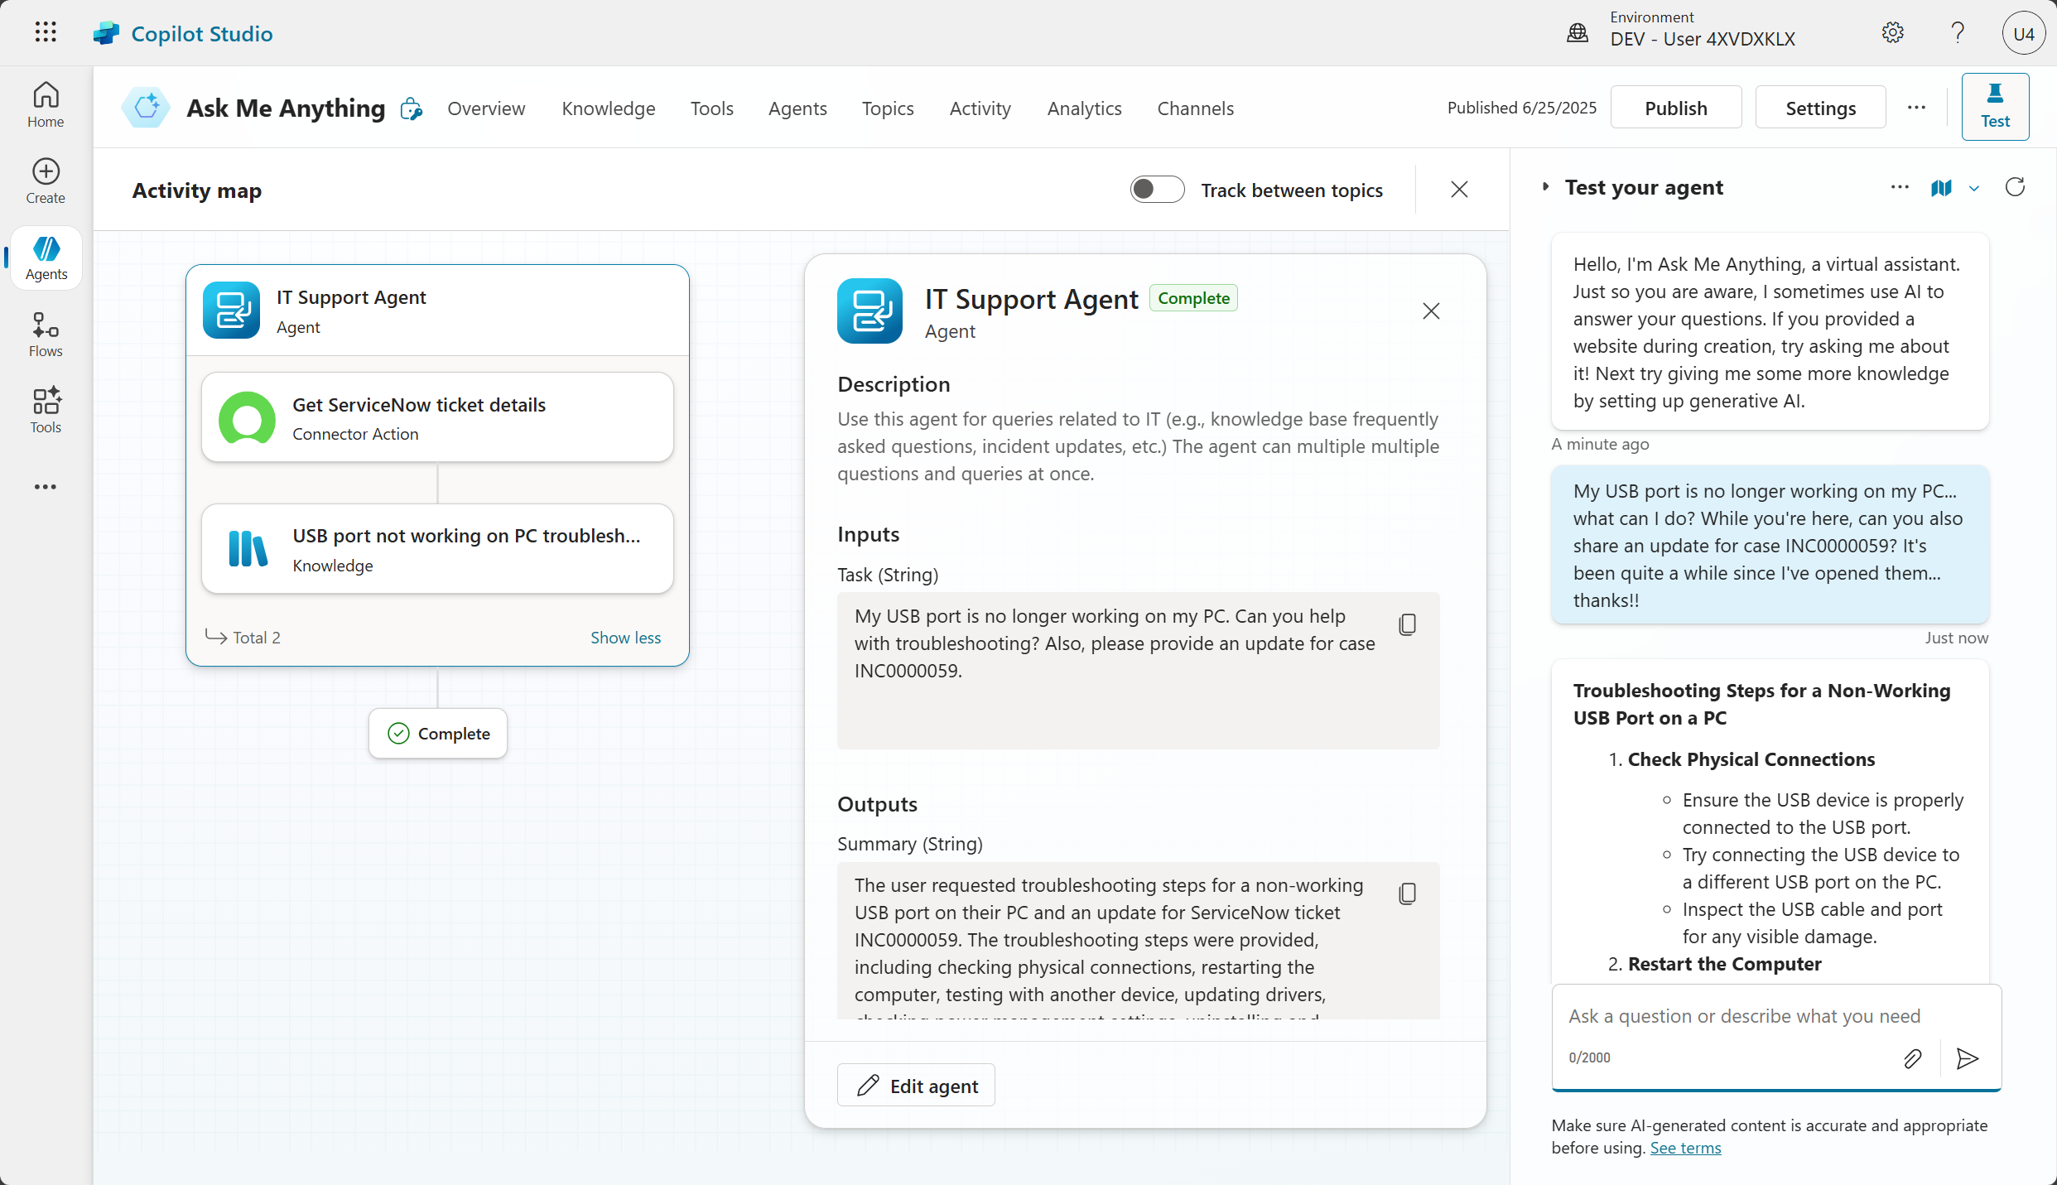
Task: Open the environment globe icon
Action: [1578, 33]
